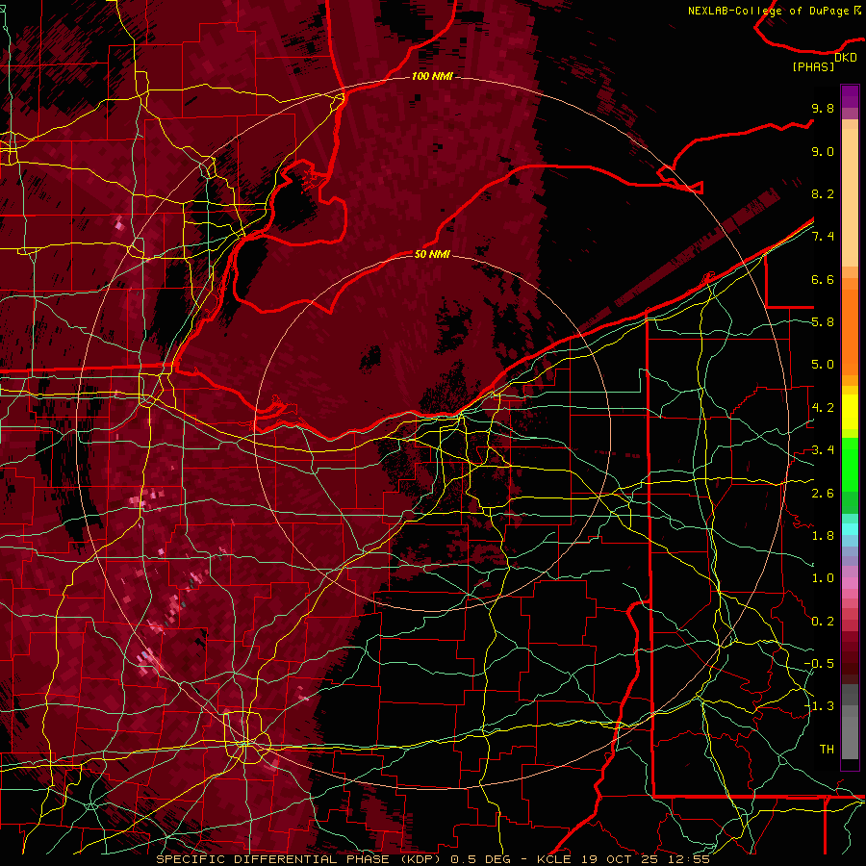Screen dimensions: 866x866
Task: Select the 1.0 scale value
Action: coord(823,578)
